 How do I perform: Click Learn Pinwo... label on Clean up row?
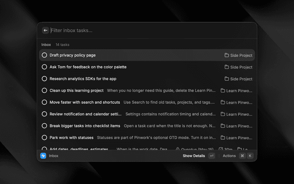coord(239,91)
